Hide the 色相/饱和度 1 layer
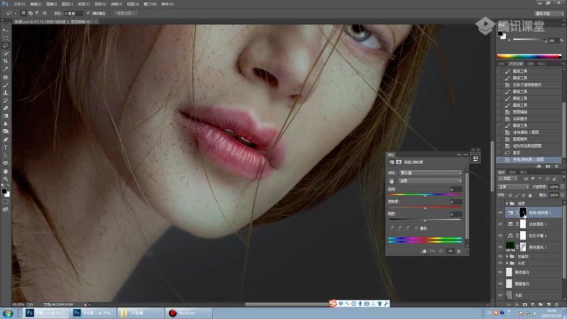567x319 pixels. point(500,213)
